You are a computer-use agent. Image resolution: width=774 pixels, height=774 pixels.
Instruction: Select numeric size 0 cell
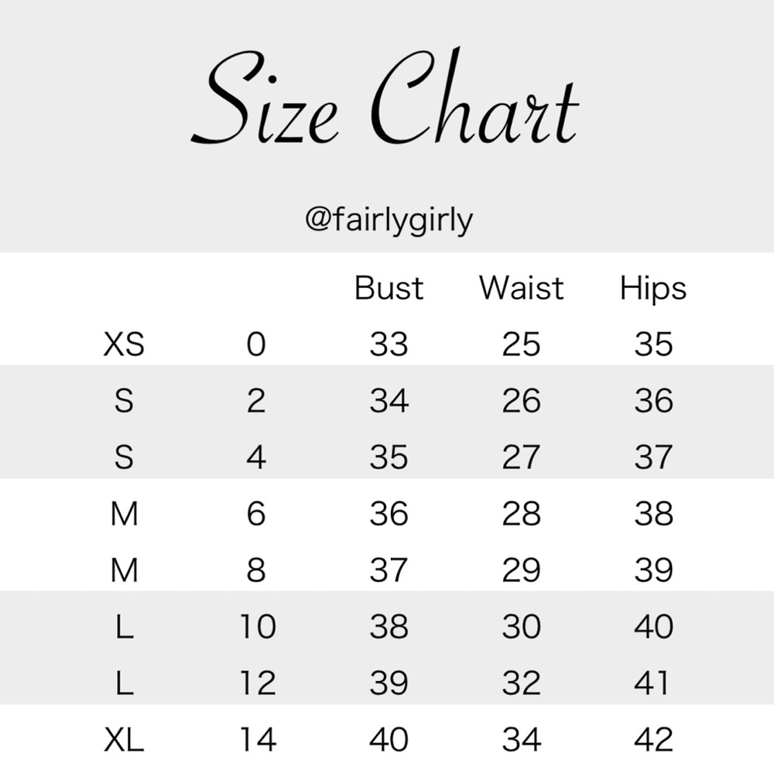256,344
